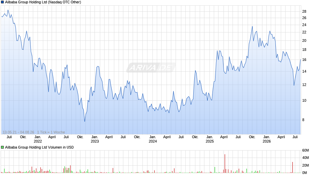
Task: Click the blue legend square beside Alibaba title
Action: click(x=2, y=2)
